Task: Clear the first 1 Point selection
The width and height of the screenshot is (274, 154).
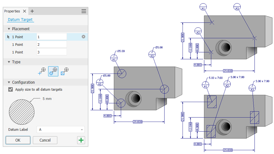Action: 83,37
